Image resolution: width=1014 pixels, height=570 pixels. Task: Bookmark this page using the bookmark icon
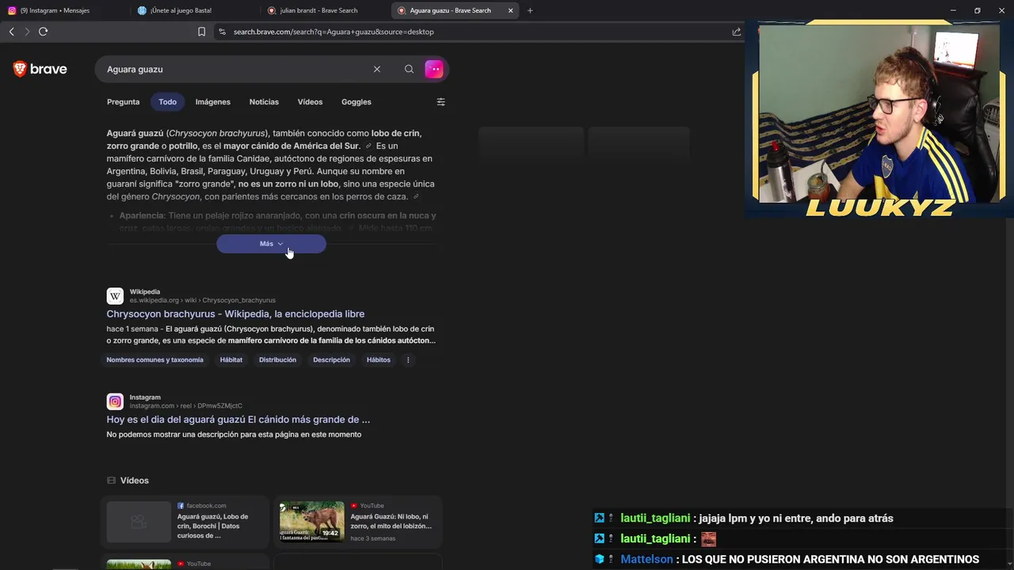tap(201, 32)
